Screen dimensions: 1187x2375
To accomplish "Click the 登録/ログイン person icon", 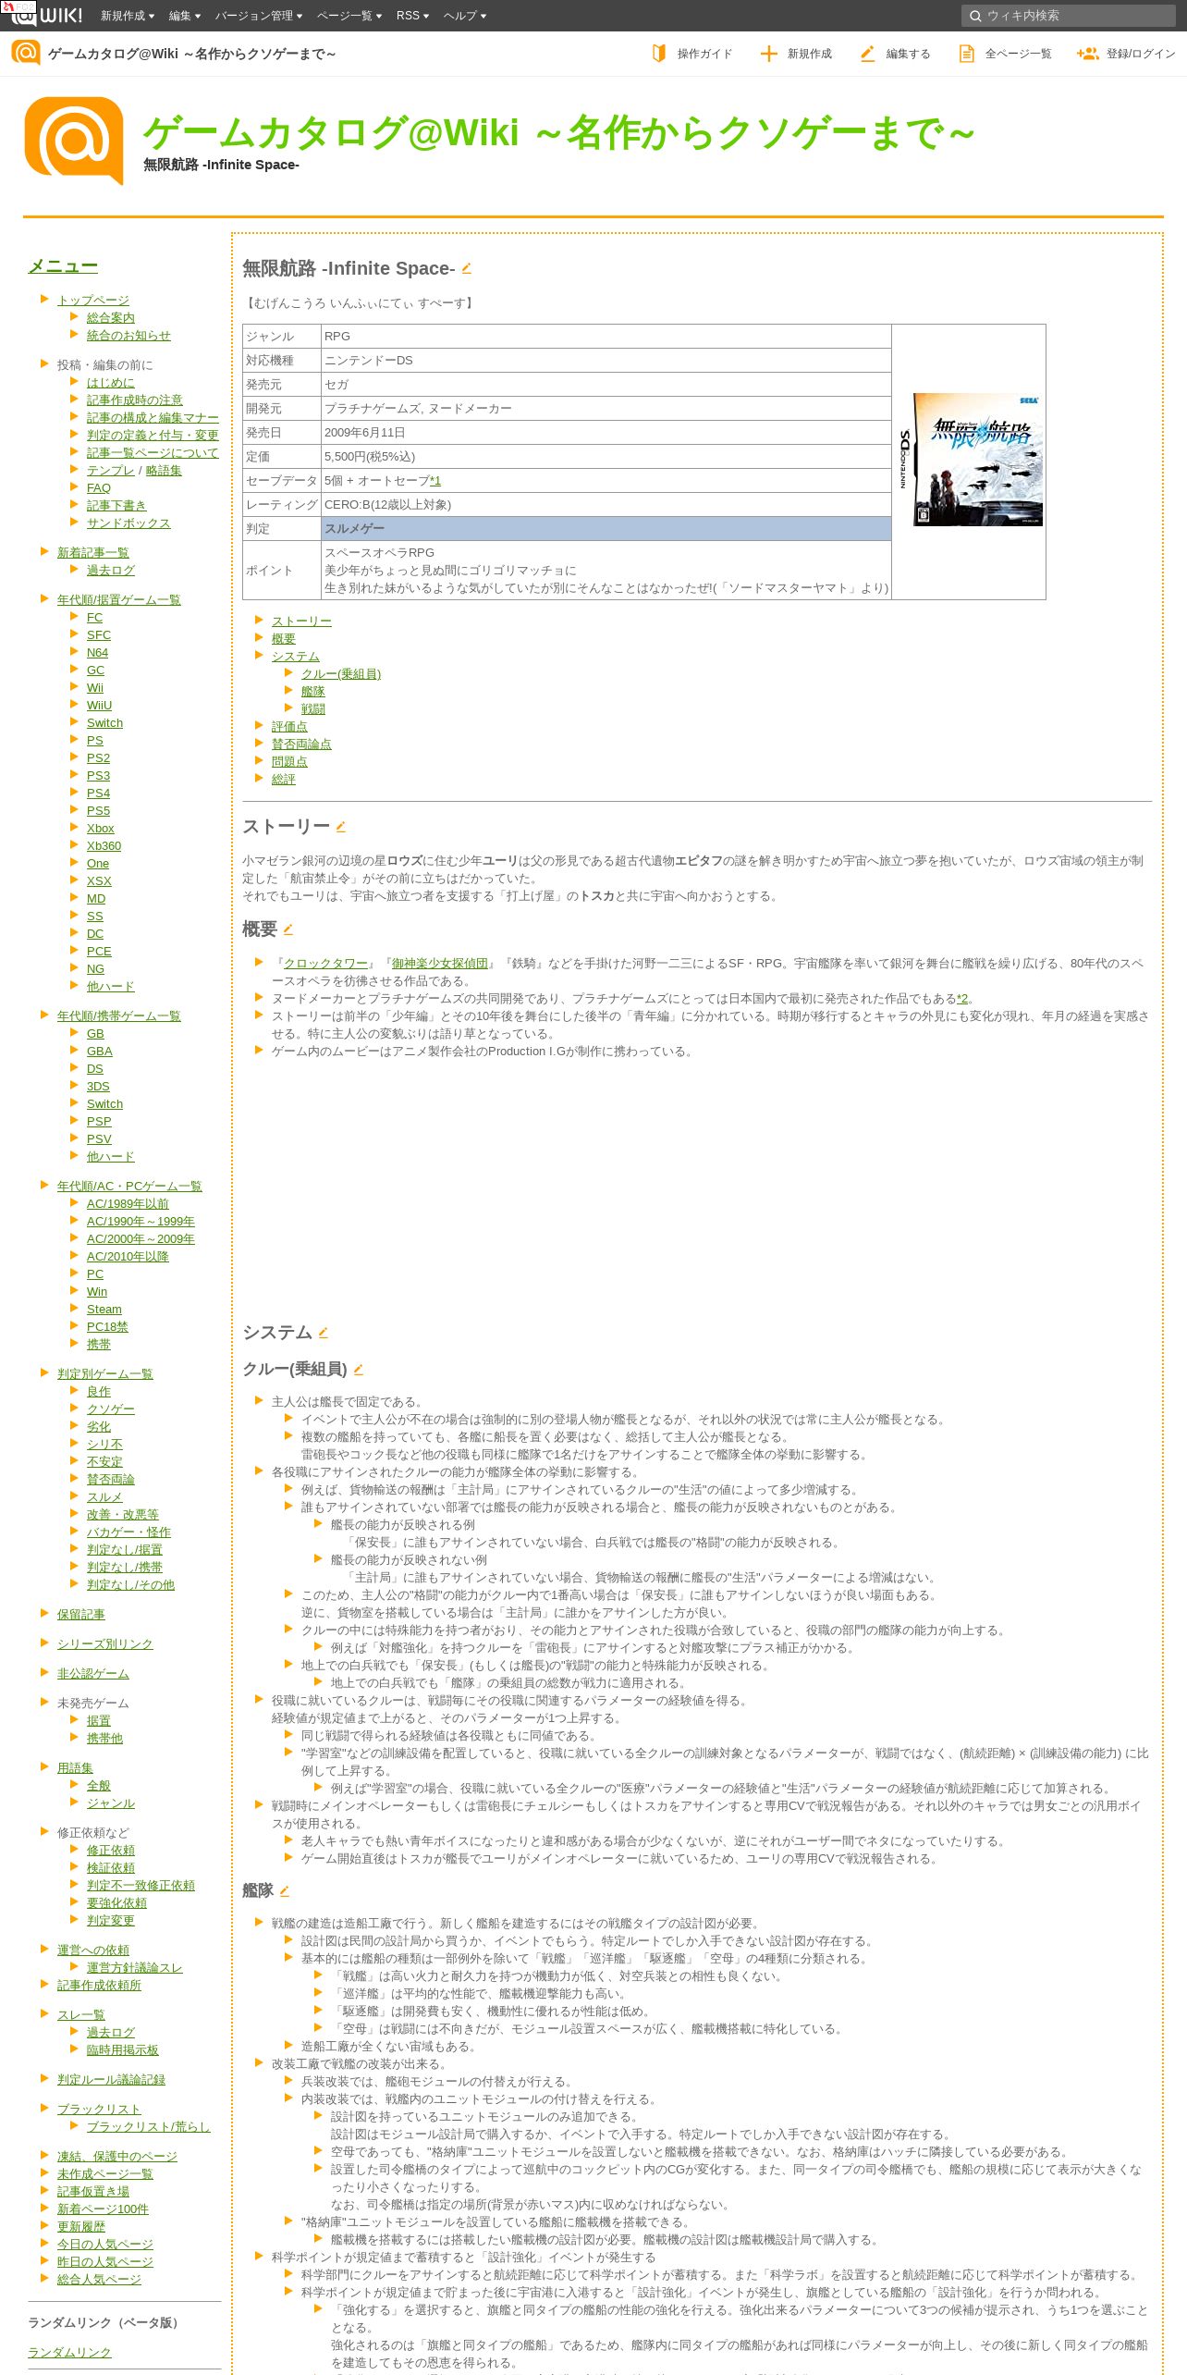I will [x=1087, y=54].
